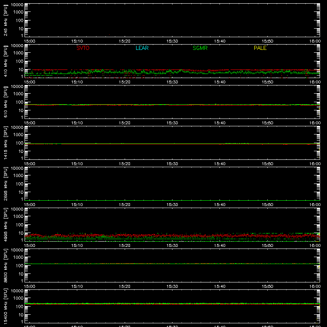Click the 100 tick label of the 610 MHz plot
Viewport: 327px width, 327px height.
[20, 102]
